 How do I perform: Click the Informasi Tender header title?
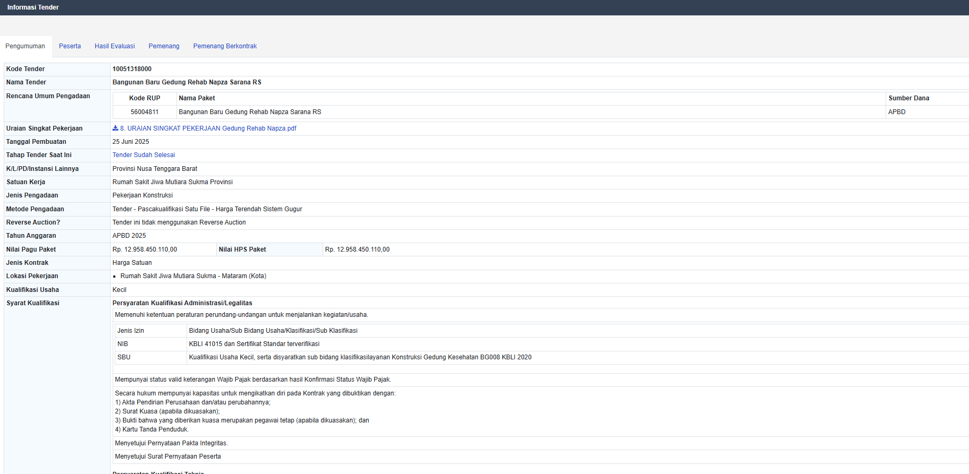[x=33, y=7]
